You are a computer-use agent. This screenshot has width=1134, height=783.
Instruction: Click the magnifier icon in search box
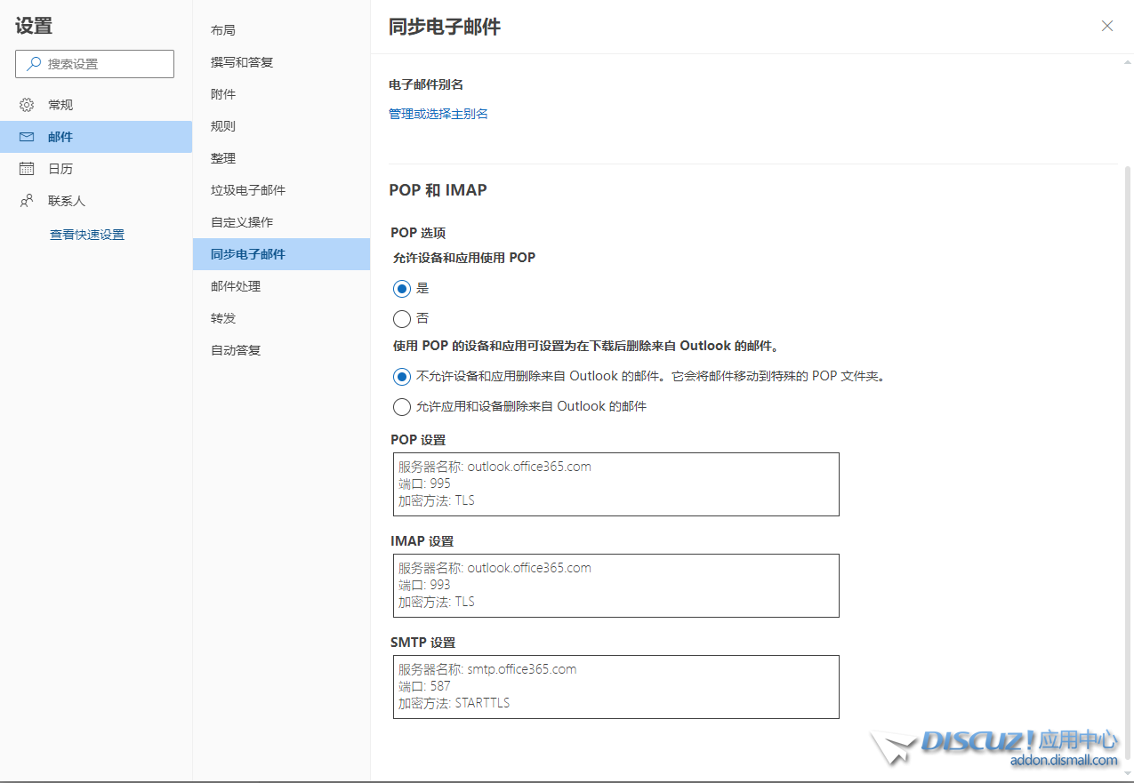(x=34, y=64)
